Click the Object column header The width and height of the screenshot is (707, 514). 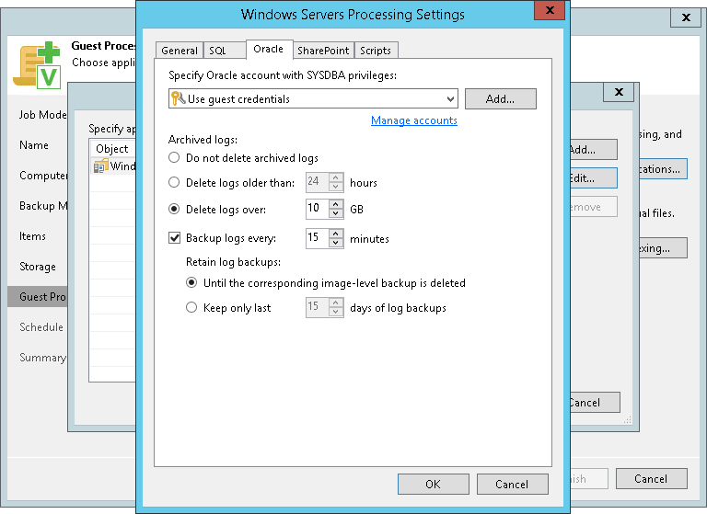(112, 149)
